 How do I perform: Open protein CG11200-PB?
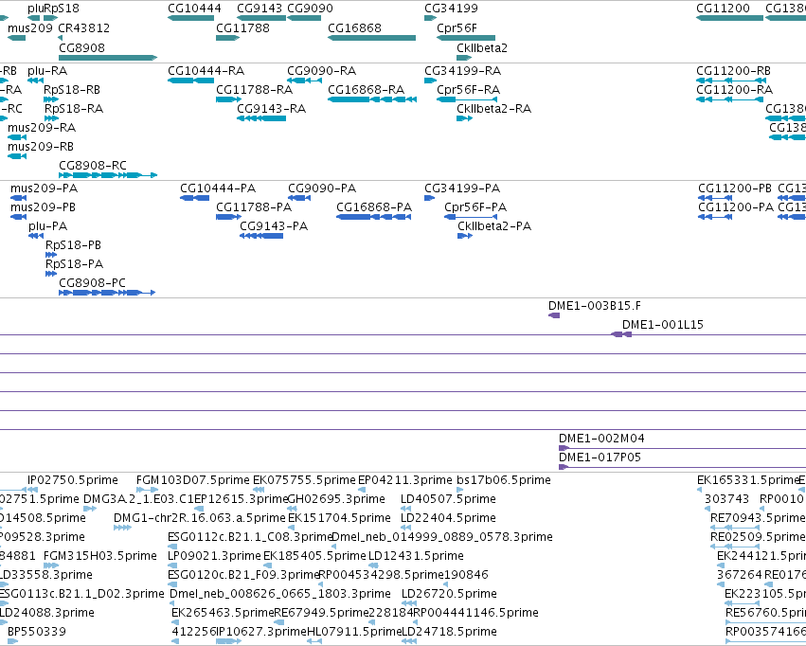(x=735, y=188)
